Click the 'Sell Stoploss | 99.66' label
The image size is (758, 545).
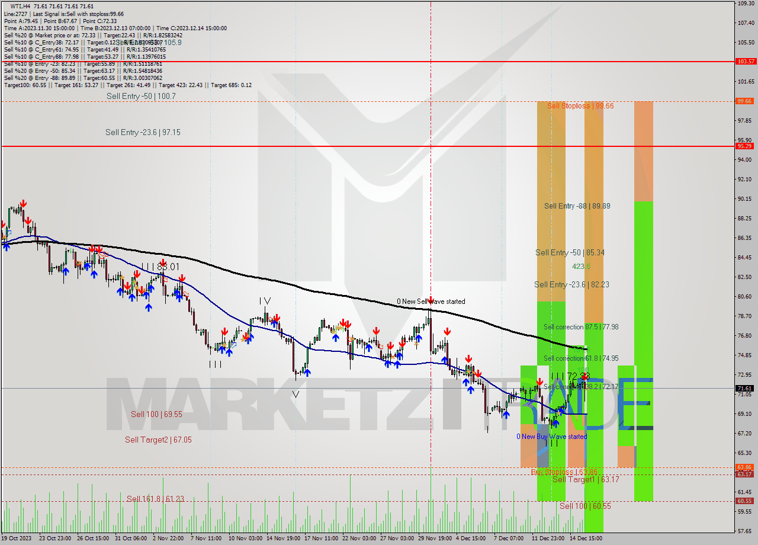click(580, 105)
